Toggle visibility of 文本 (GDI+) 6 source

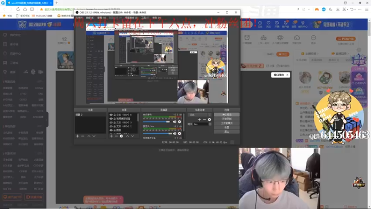[111, 115]
